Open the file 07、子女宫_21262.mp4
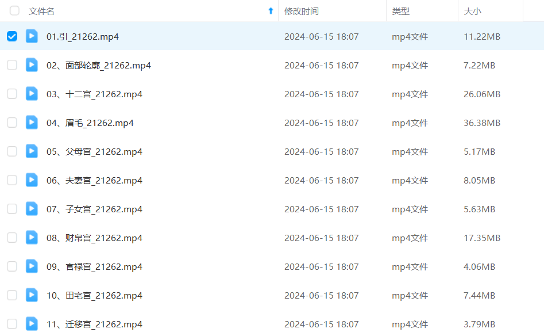This screenshot has height=336, width=544. coord(94,209)
